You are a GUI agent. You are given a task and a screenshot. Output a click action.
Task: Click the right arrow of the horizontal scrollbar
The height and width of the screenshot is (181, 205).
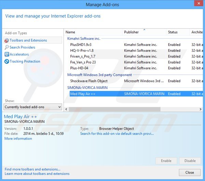coord(201,109)
